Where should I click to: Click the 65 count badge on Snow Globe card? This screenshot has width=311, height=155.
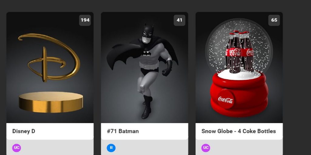pyautogui.click(x=274, y=20)
